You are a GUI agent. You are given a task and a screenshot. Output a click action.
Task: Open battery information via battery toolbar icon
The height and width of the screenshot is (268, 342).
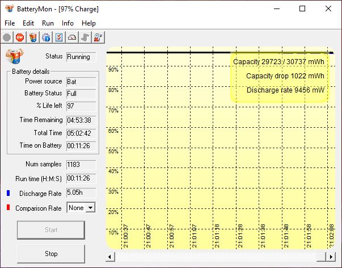click(33, 37)
